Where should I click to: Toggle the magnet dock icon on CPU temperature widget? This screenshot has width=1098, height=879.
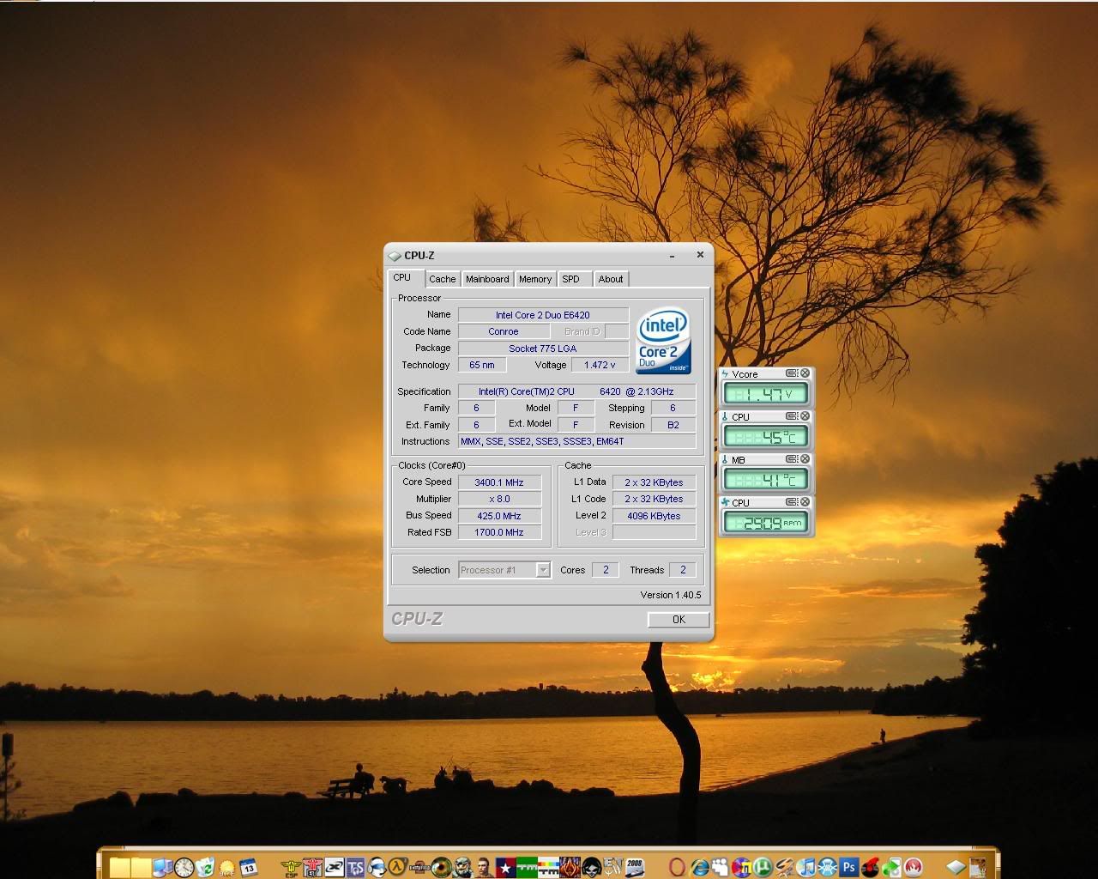tap(792, 416)
